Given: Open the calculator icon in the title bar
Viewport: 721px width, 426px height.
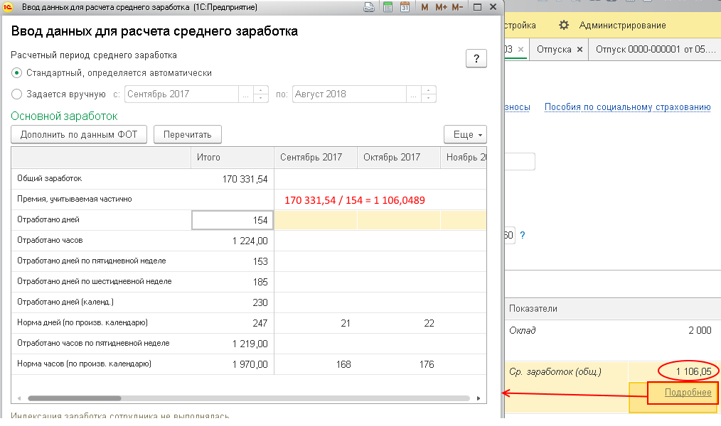Looking at the screenshot, I should point(388,7).
